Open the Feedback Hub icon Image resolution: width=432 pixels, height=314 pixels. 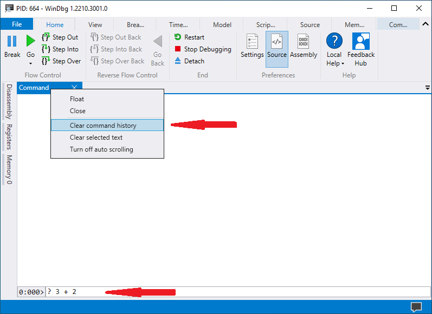[361, 42]
